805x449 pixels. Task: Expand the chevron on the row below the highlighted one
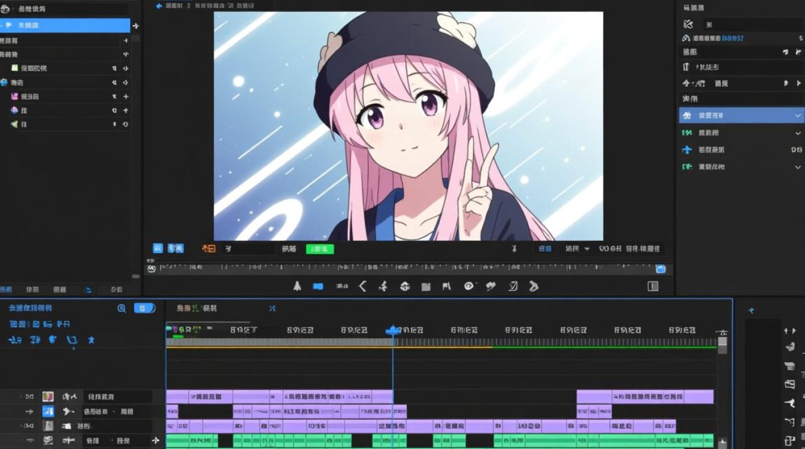point(798,133)
